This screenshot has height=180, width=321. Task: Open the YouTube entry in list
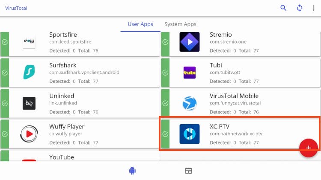61,157
